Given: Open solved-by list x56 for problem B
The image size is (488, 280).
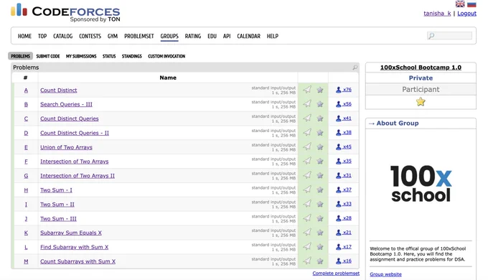Looking at the screenshot, I should (344, 104).
